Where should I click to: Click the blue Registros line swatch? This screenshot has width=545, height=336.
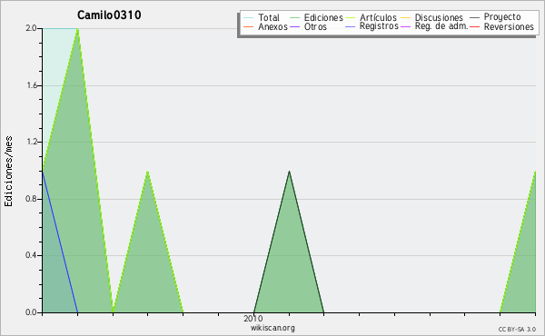(350, 26)
